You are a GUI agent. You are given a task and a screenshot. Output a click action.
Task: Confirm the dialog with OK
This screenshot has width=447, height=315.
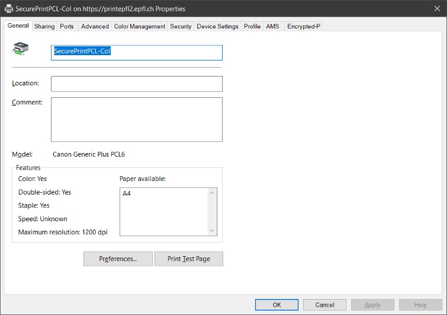pyautogui.click(x=276, y=305)
